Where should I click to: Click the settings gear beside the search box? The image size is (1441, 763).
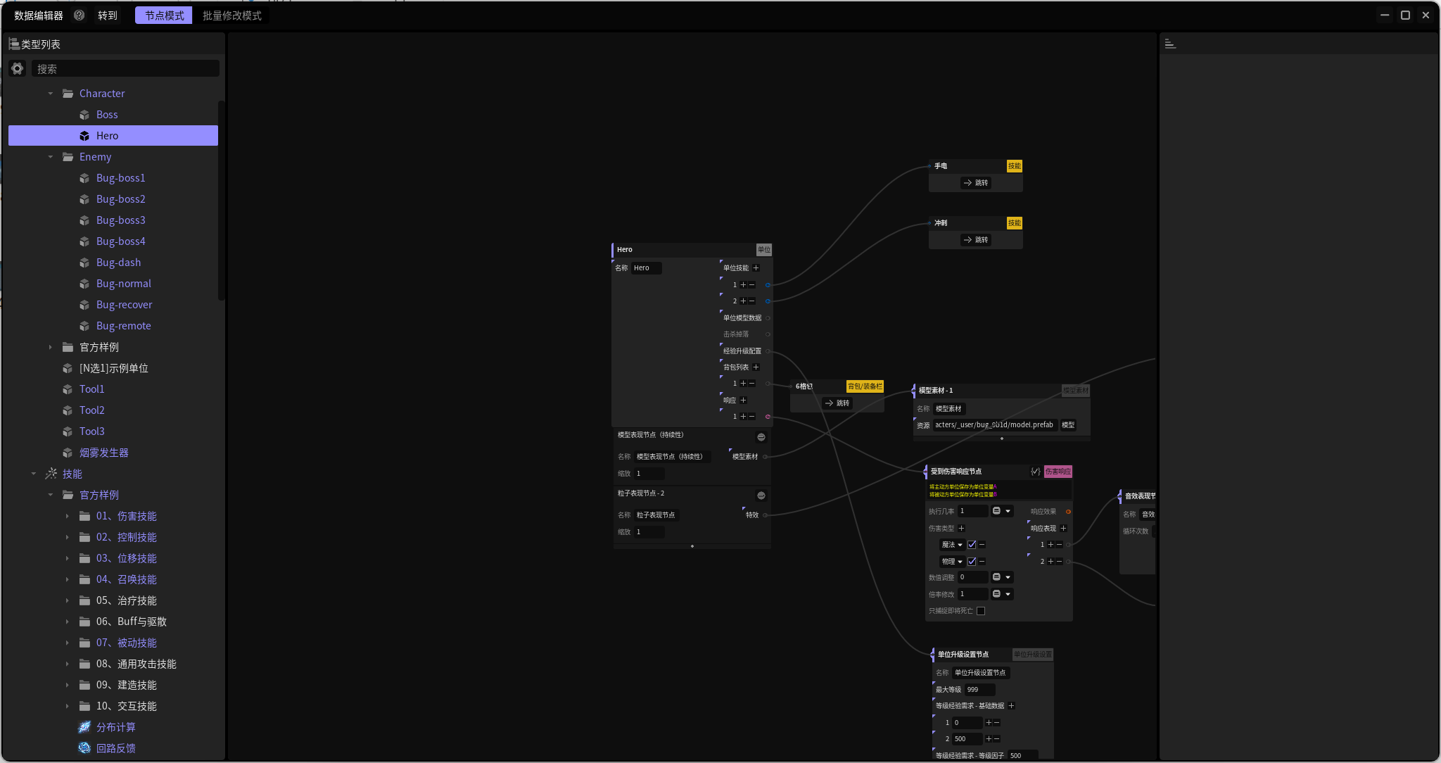(18, 68)
